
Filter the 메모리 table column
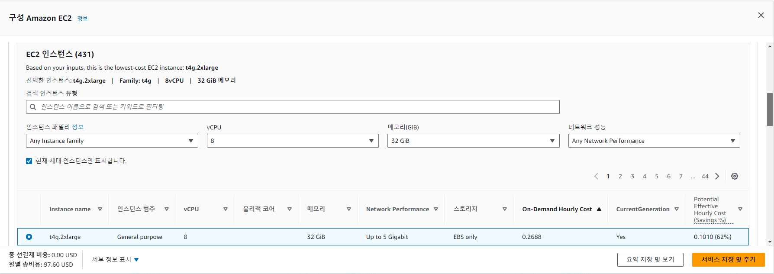pyautogui.click(x=349, y=209)
